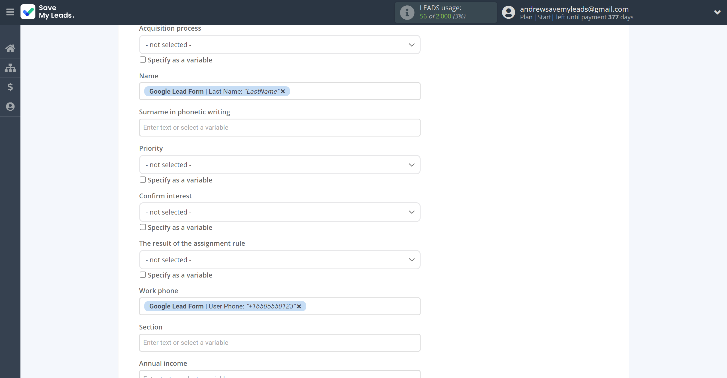
Task: Enable 'Specify as a variable' under Confirm interest
Action: (x=142, y=227)
